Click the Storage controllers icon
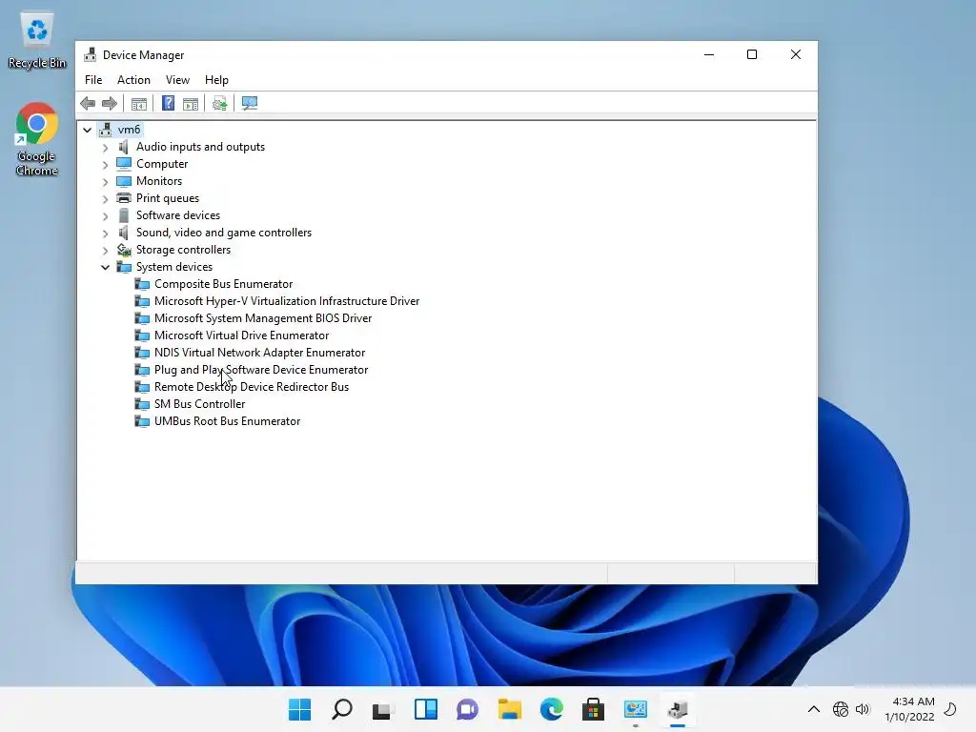 (124, 250)
